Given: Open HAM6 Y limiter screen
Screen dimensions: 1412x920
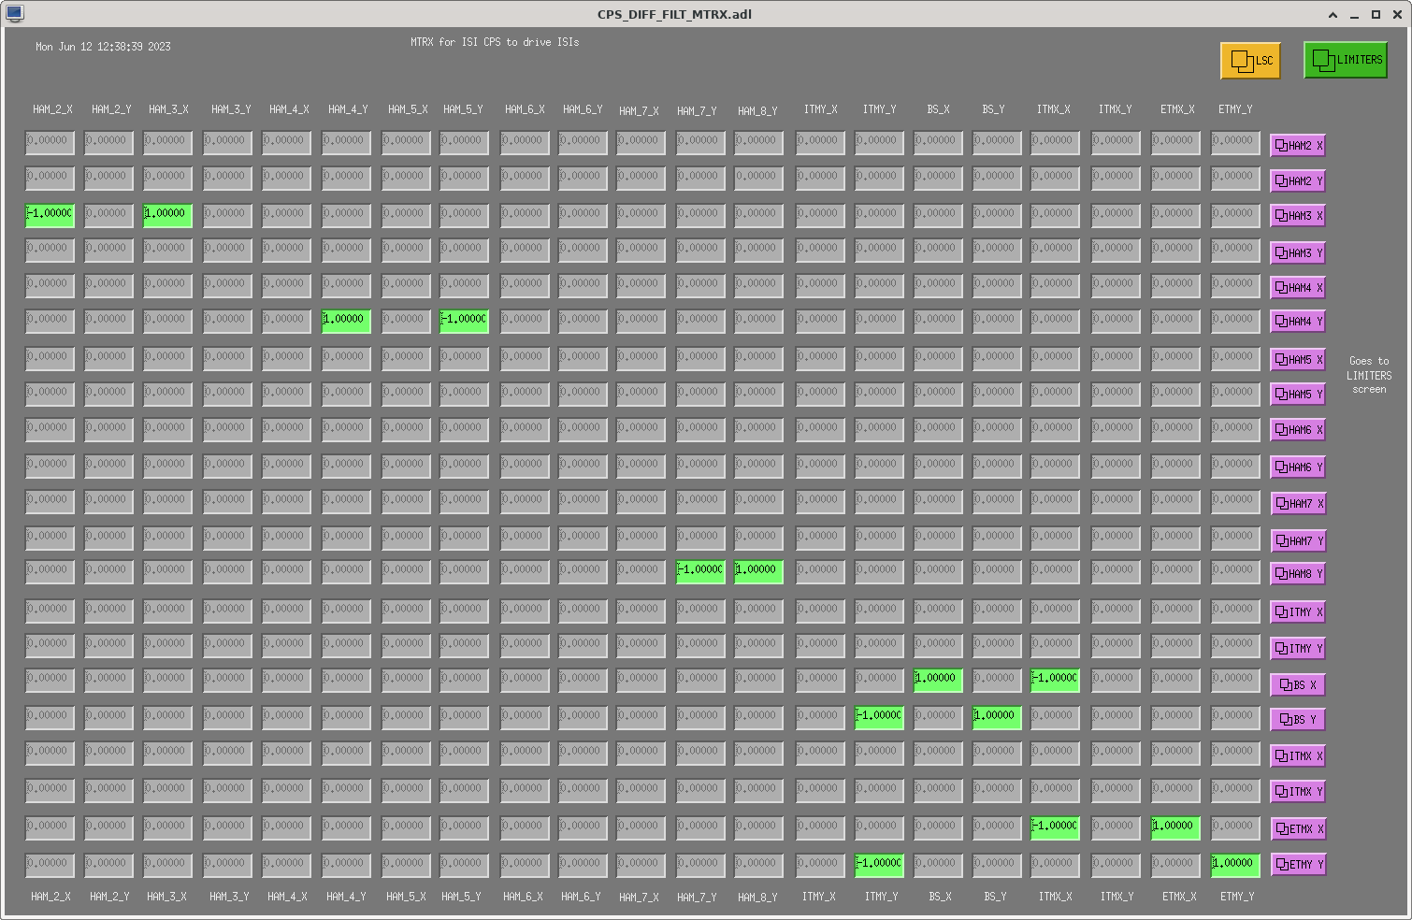Looking at the screenshot, I should coord(1298,467).
